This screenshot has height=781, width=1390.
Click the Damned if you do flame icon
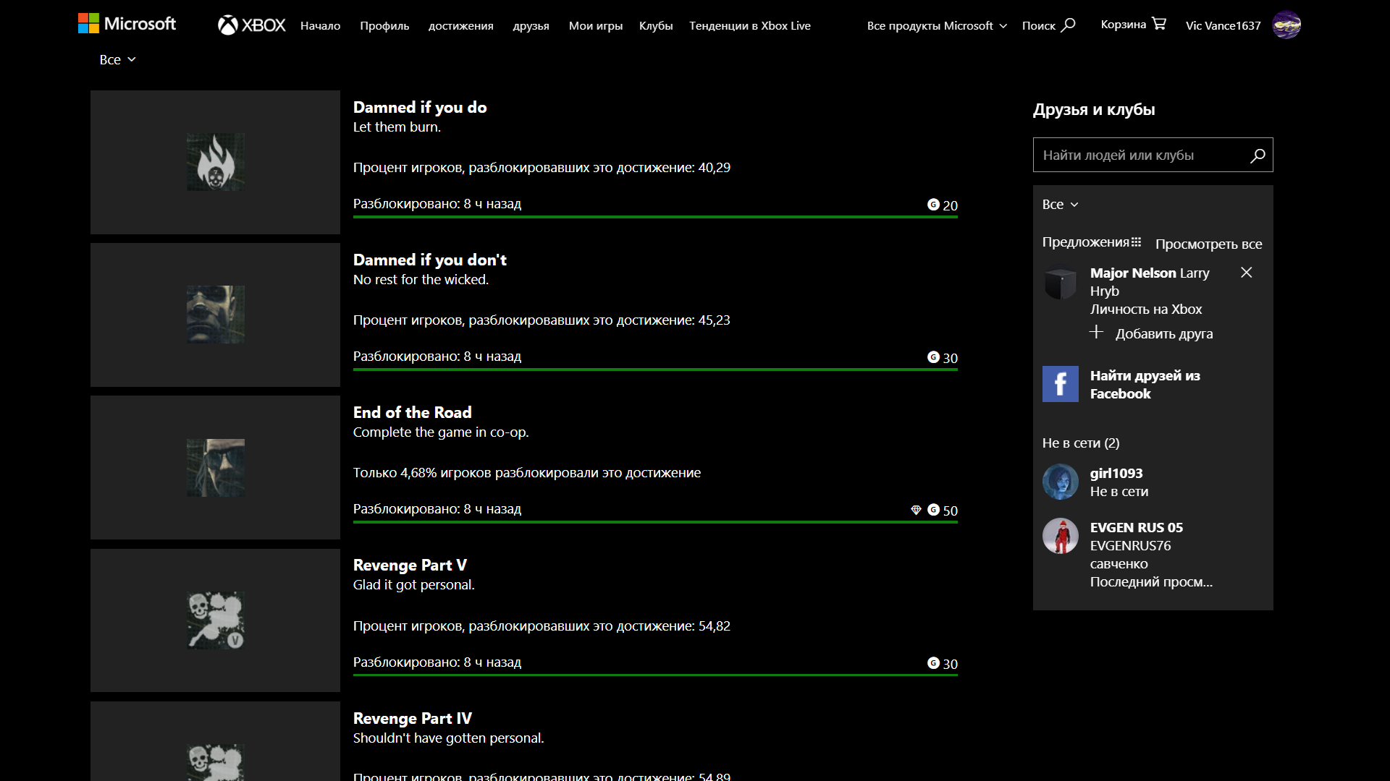point(216,162)
